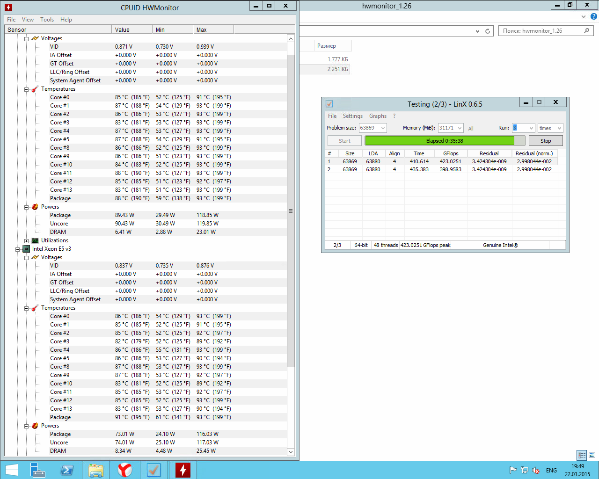Screen dimensions: 599x479
Task: Open Explorer help question mark icon
Action: (594, 16)
